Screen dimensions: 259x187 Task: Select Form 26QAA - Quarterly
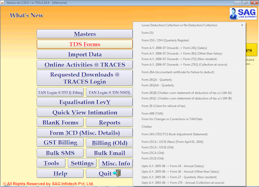(189, 85)
